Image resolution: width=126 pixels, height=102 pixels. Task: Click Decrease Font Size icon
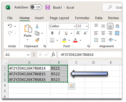(x=86, y=33)
